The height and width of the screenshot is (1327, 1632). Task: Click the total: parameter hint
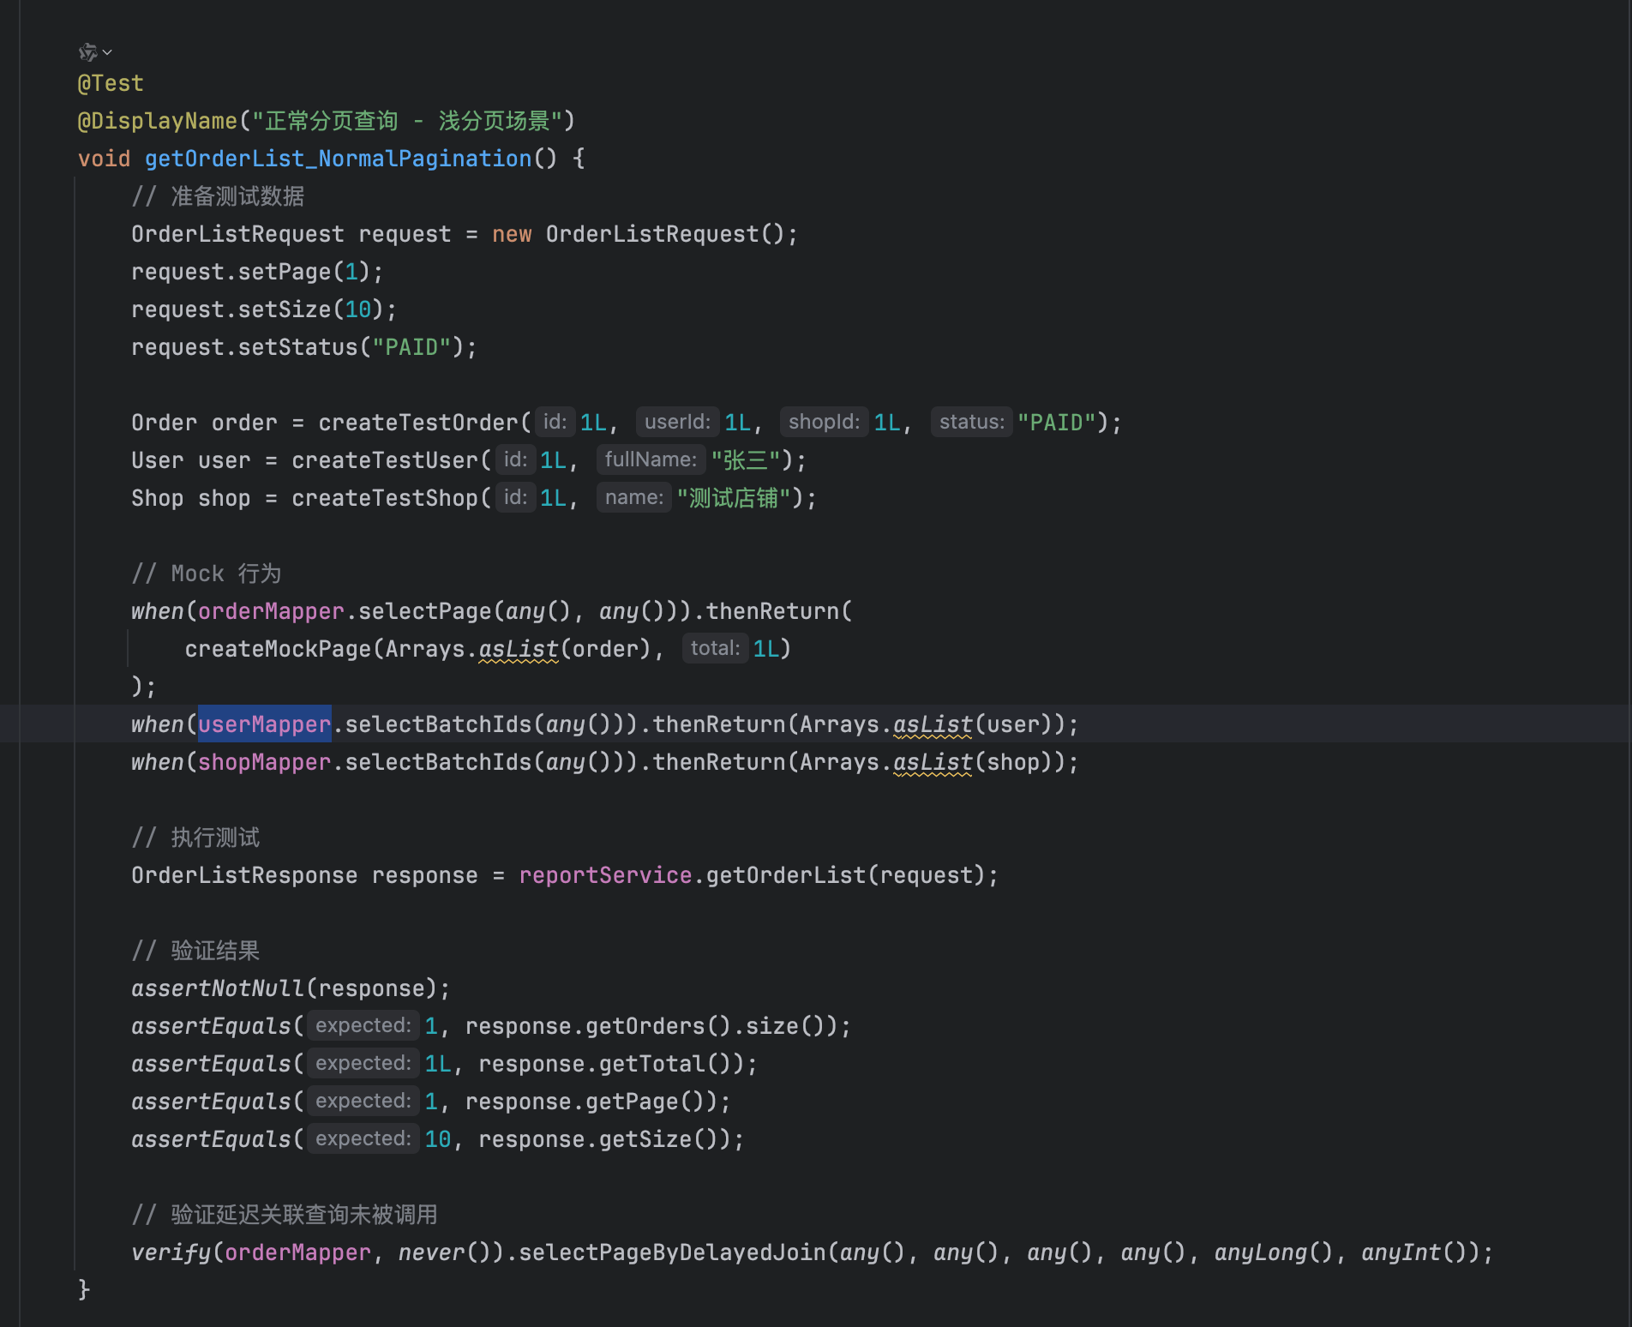coord(715,649)
